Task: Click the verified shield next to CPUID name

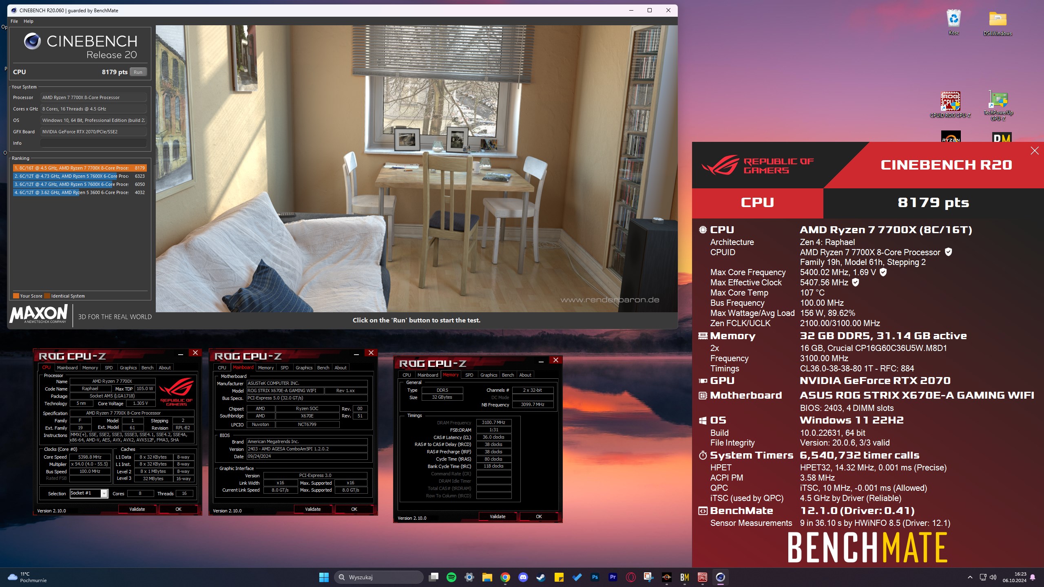Action: pyautogui.click(x=949, y=252)
